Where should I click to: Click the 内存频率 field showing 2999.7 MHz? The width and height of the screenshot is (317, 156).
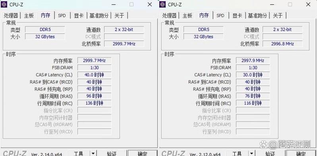(95, 60)
